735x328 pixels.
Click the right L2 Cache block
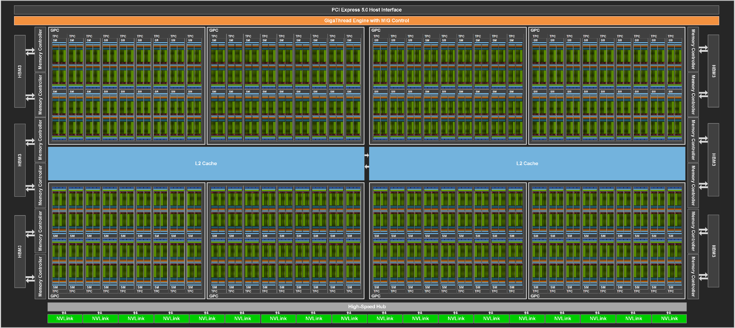point(527,163)
